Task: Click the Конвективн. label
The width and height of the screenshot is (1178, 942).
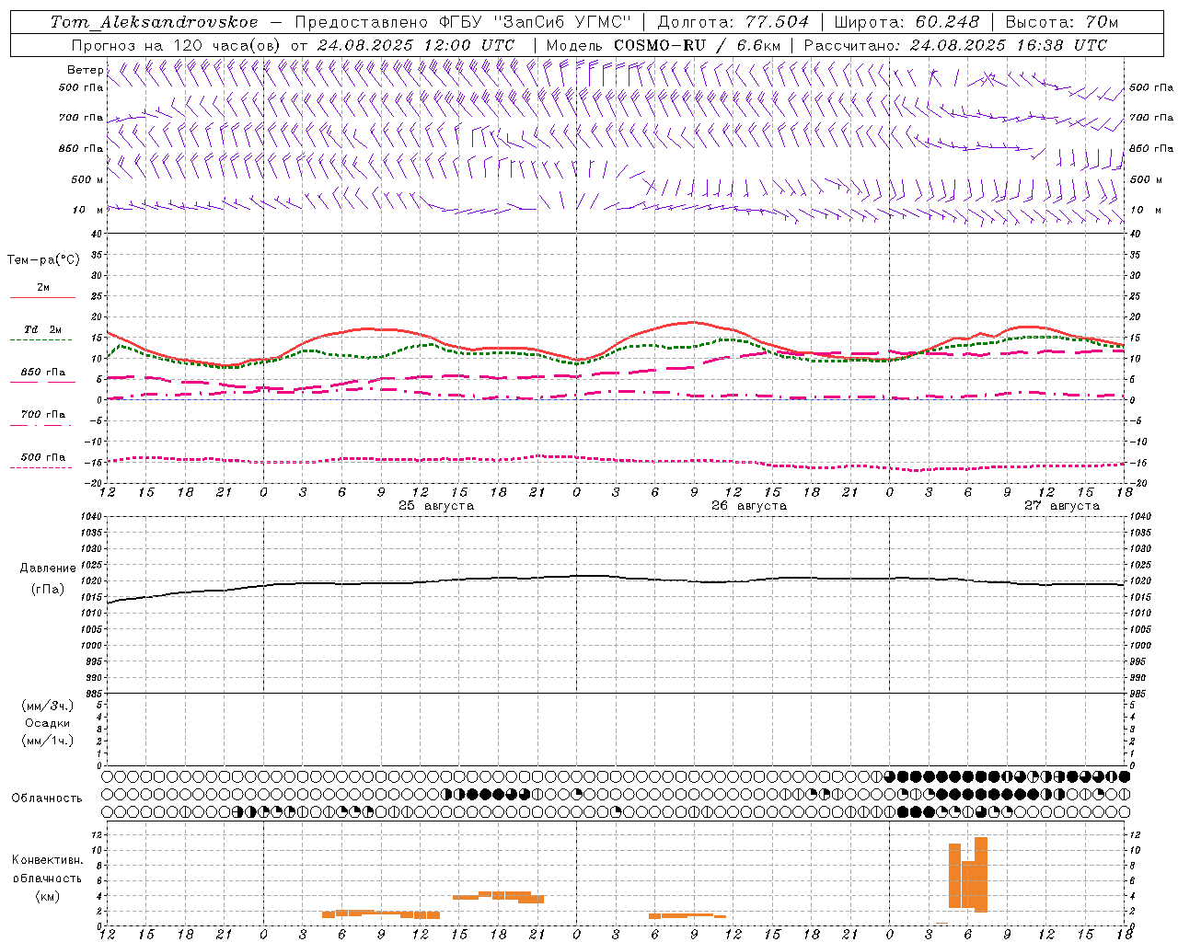Action: 48,860
